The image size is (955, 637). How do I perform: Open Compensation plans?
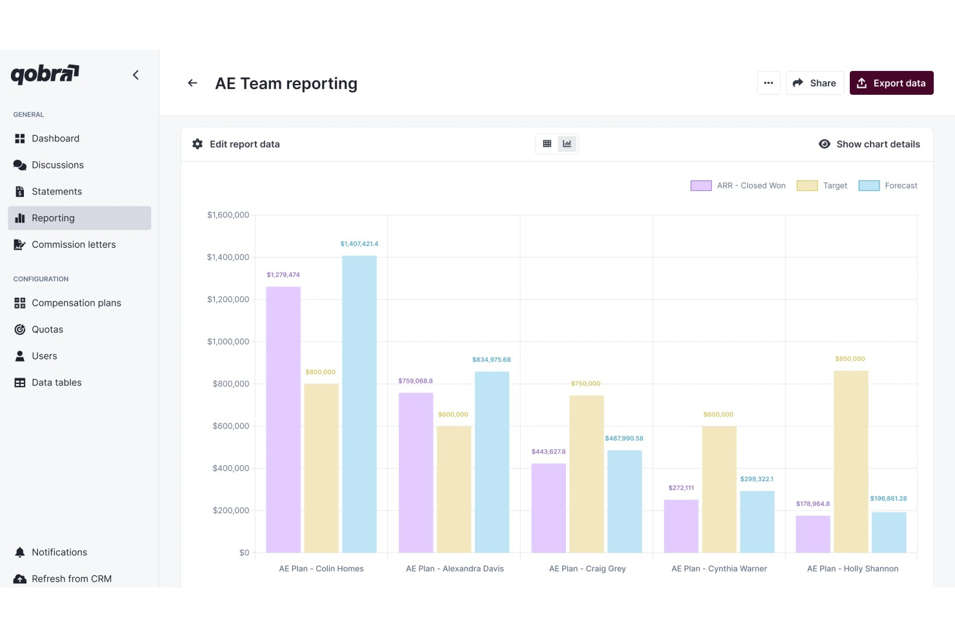tap(79, 303)
